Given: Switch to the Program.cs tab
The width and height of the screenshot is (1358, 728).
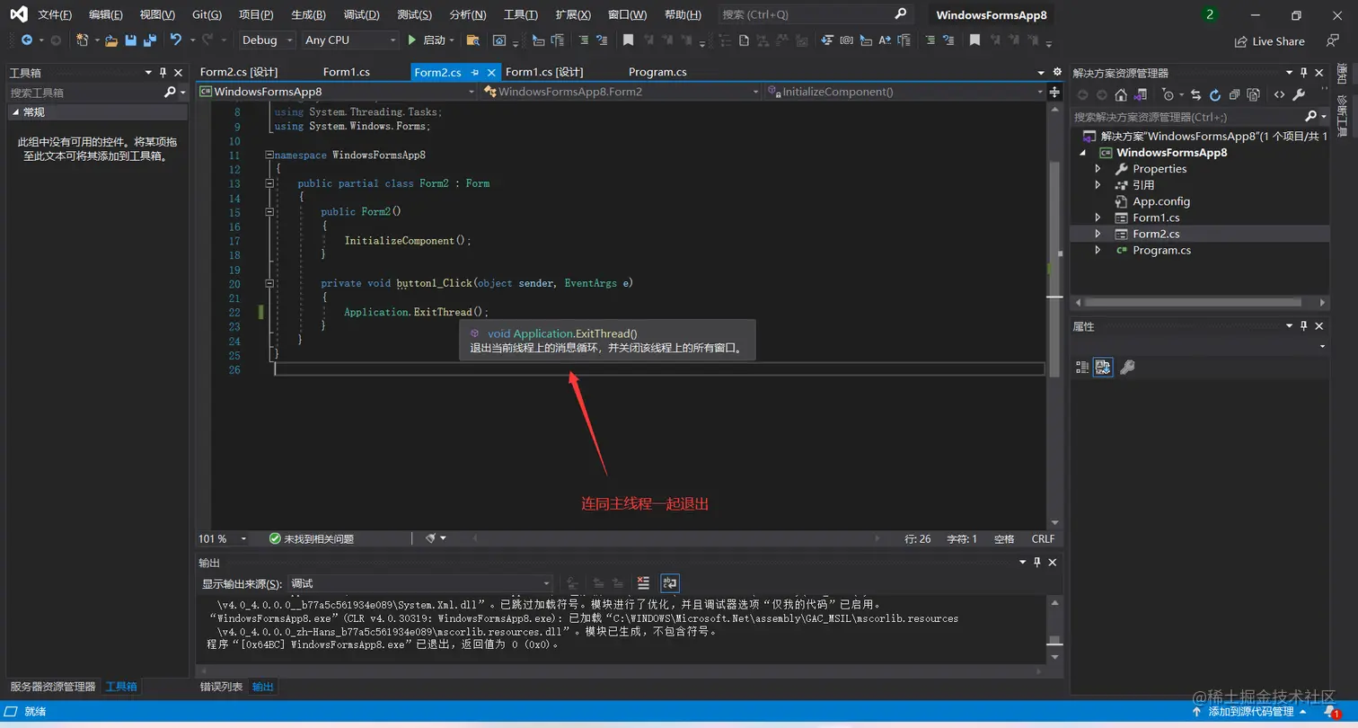Looking at the screenshot, I should [657, 72].
